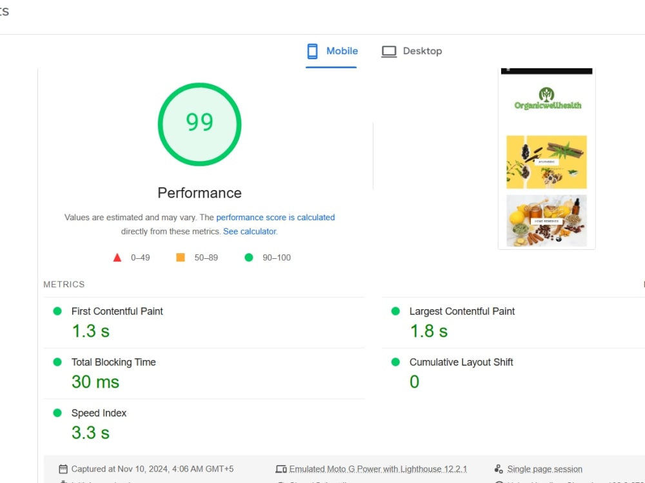The image size is (645, 483).
Task: Click the Total Blocking Time label
Action: [x=114, y=362]
